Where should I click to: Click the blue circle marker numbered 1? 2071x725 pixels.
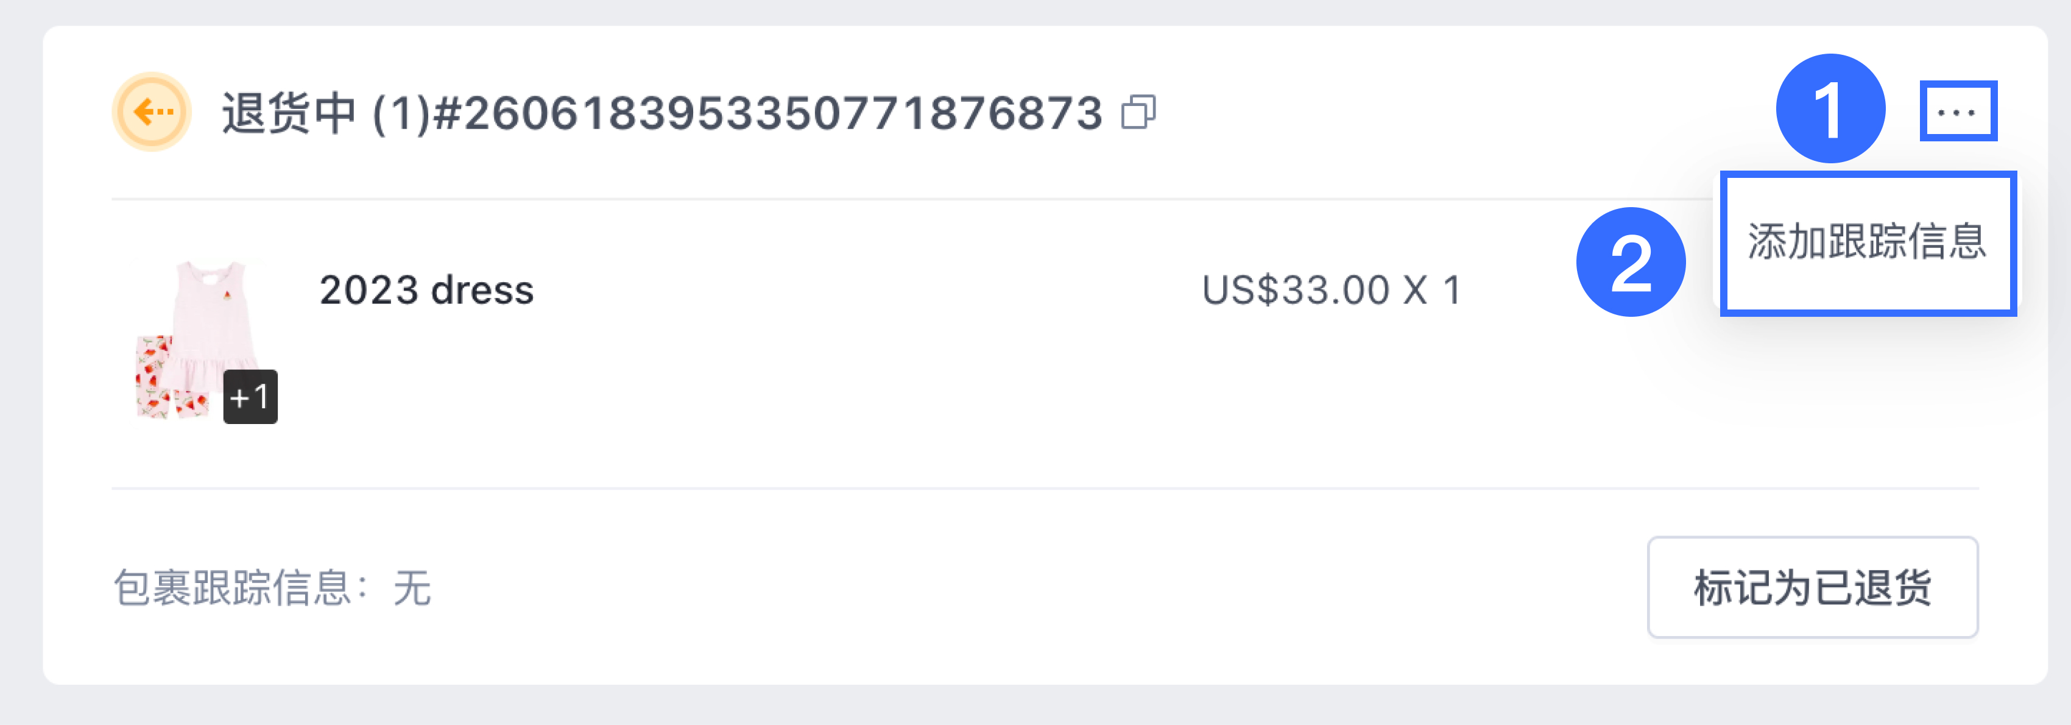click(1830, 108)
